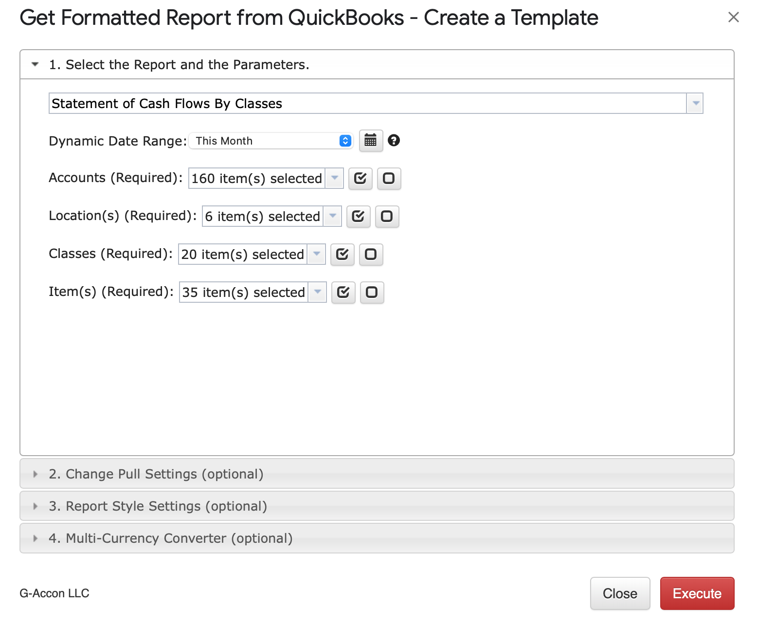Viewport: 758px width, 626px height.
Task: Deselect all Items with empty box icon
Action: 372,292
